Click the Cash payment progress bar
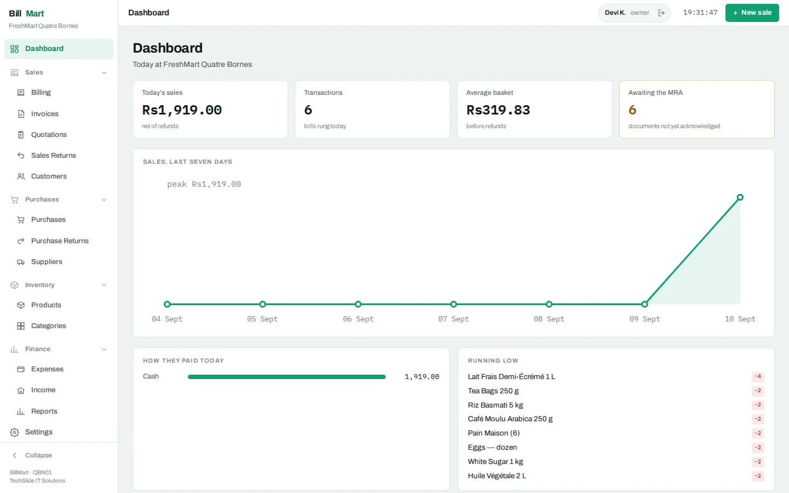 coord(287,377)
